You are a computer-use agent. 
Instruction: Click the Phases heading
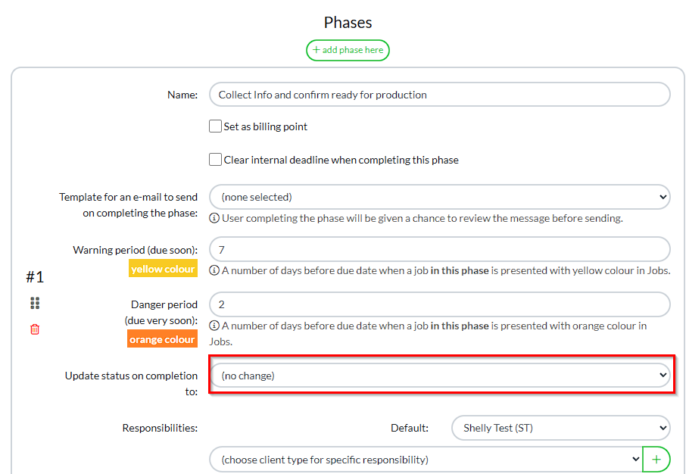click(x=348, y=23)
